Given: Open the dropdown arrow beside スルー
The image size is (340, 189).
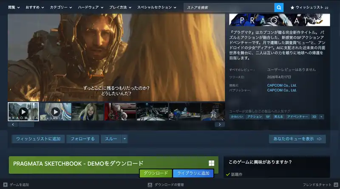Looking at the screenshot, I should point(125,139).
